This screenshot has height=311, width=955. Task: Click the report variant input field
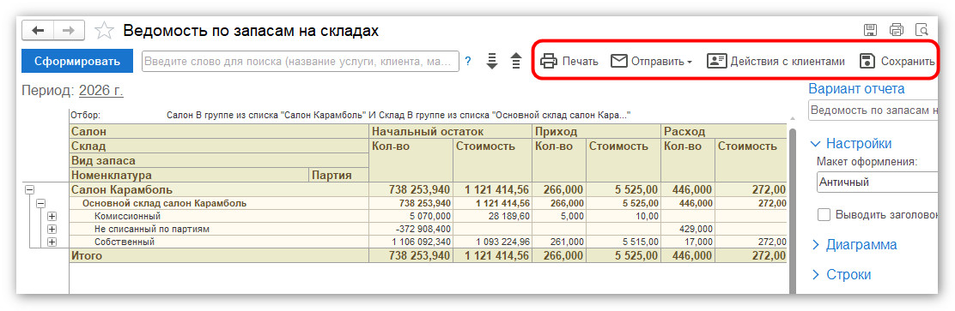click(873, 111)
